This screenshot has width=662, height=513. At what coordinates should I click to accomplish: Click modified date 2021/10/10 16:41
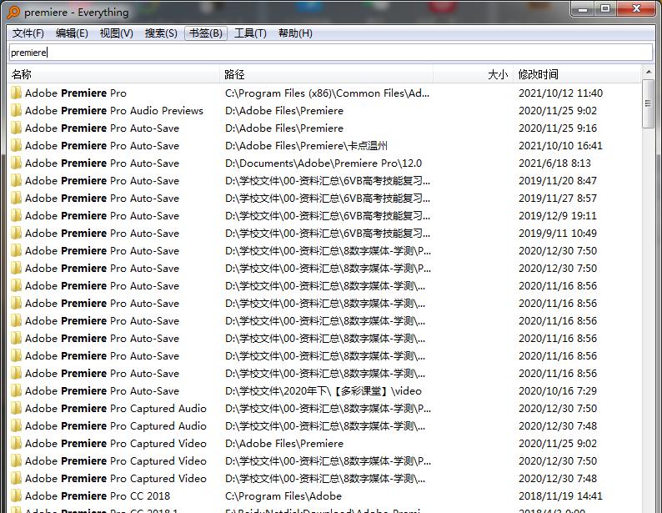pos(560,146)
